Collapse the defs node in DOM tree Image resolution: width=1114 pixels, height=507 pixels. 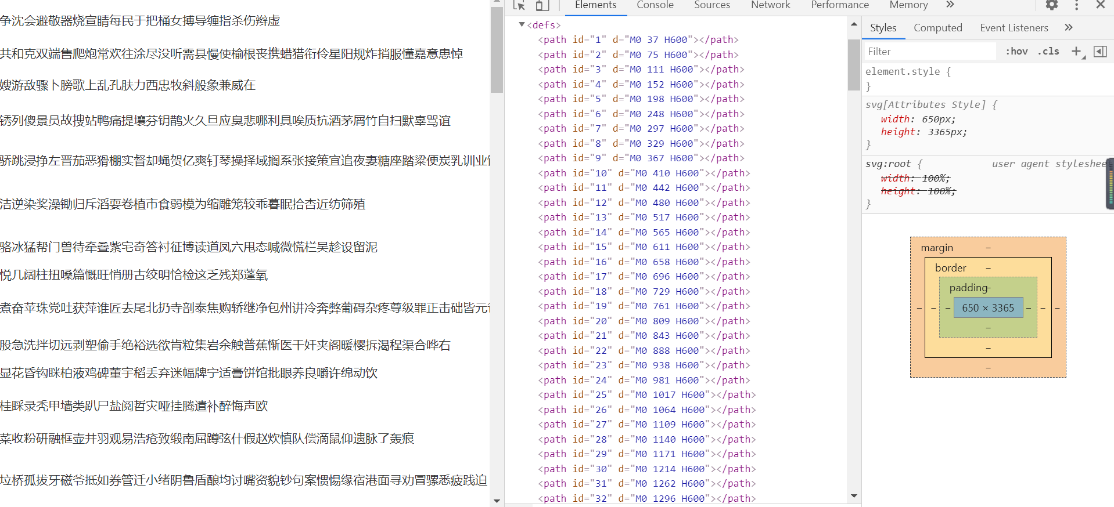(522, 24)
